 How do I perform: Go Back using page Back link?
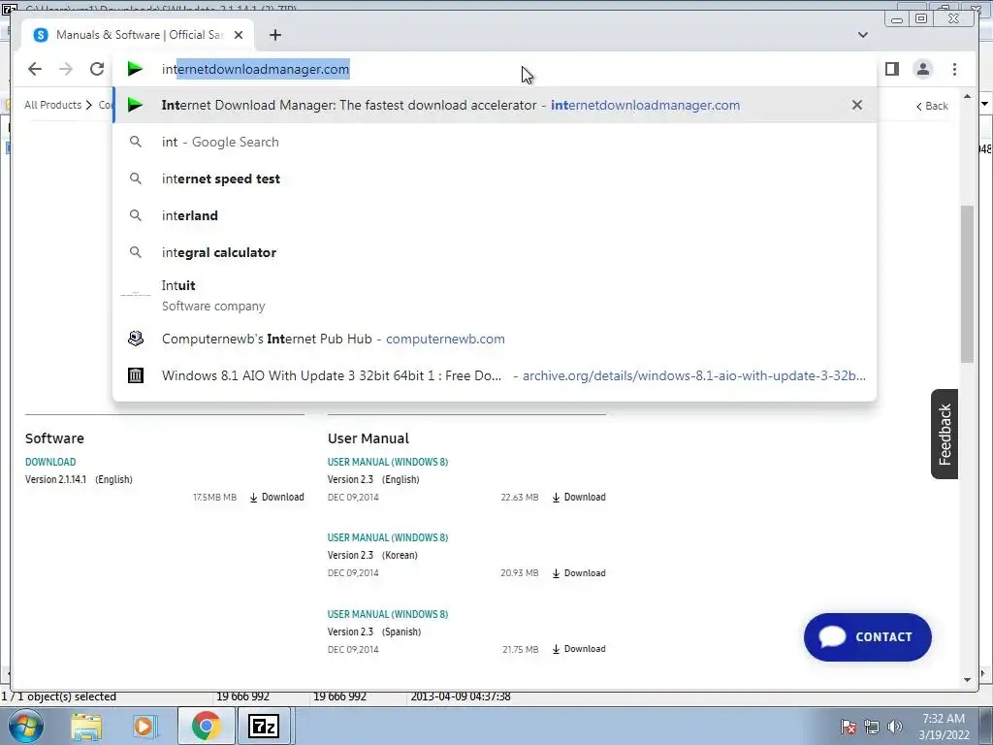click(932, 106)
